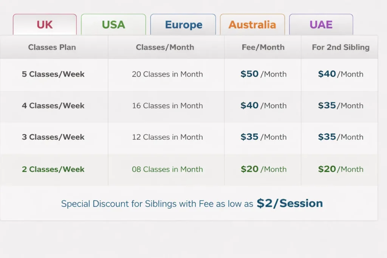
Task: Click the $50 /Month fee
Action: coord(263,74)
